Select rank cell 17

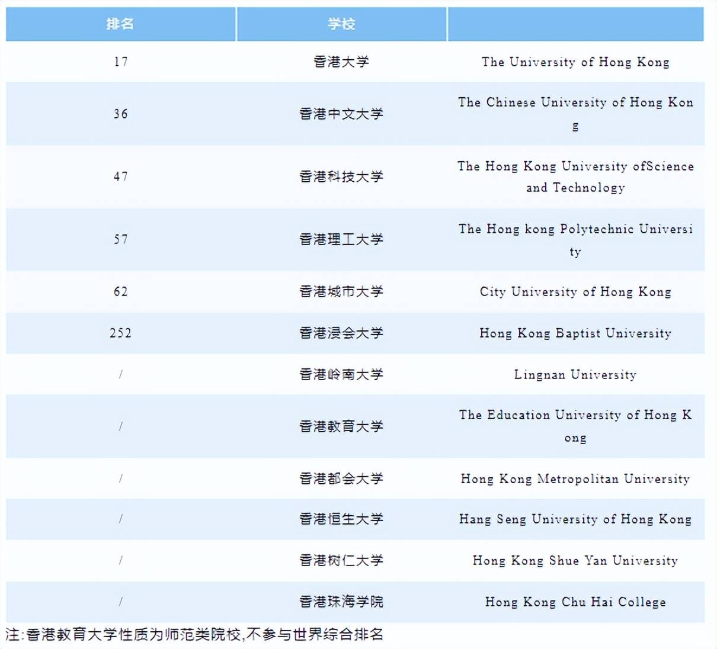click(x=121, y=62)
